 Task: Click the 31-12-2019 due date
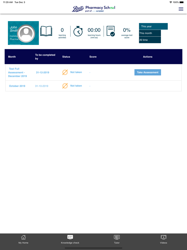point(42,72)
